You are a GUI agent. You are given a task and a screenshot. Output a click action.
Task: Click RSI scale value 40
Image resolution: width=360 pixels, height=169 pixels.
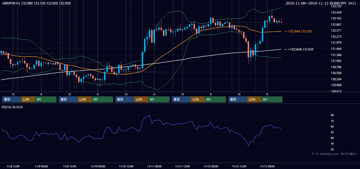pos(332,138)
